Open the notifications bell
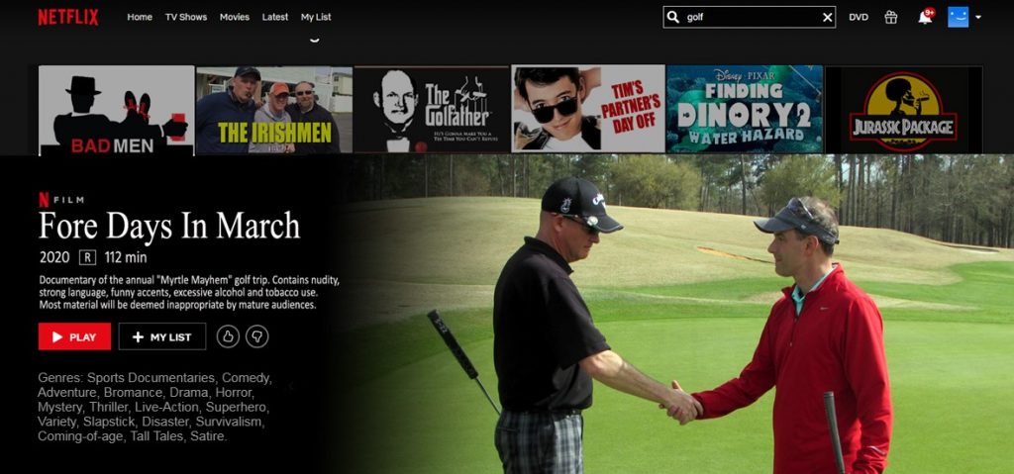 [x=925, y=17]
